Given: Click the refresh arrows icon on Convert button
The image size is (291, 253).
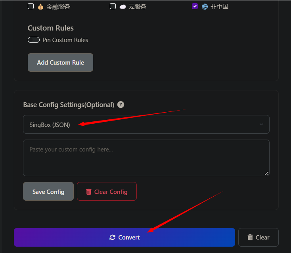Looking at the screenshot, I should coord(113,238).
